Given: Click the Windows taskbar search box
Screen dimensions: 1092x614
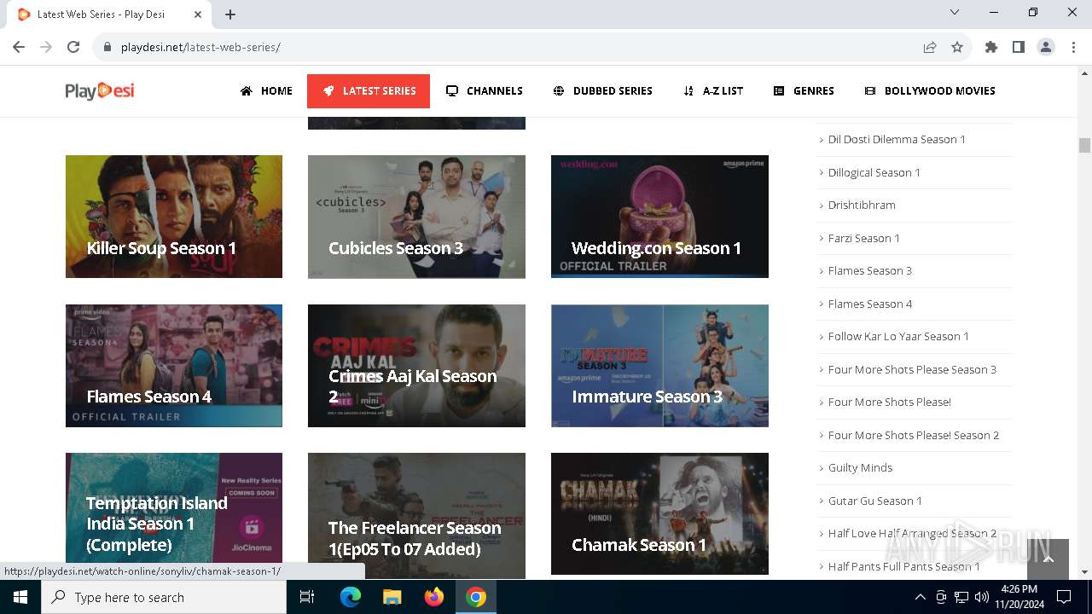Looking at the screenshot, I should [163, 597].
